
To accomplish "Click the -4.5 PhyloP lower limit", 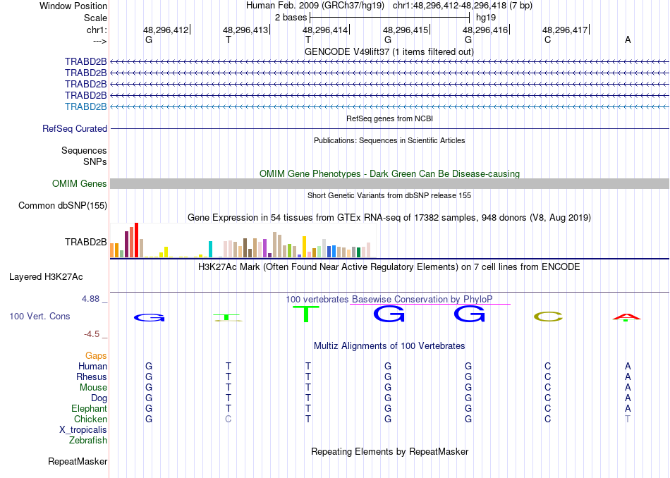I will [x=92, y=334].
